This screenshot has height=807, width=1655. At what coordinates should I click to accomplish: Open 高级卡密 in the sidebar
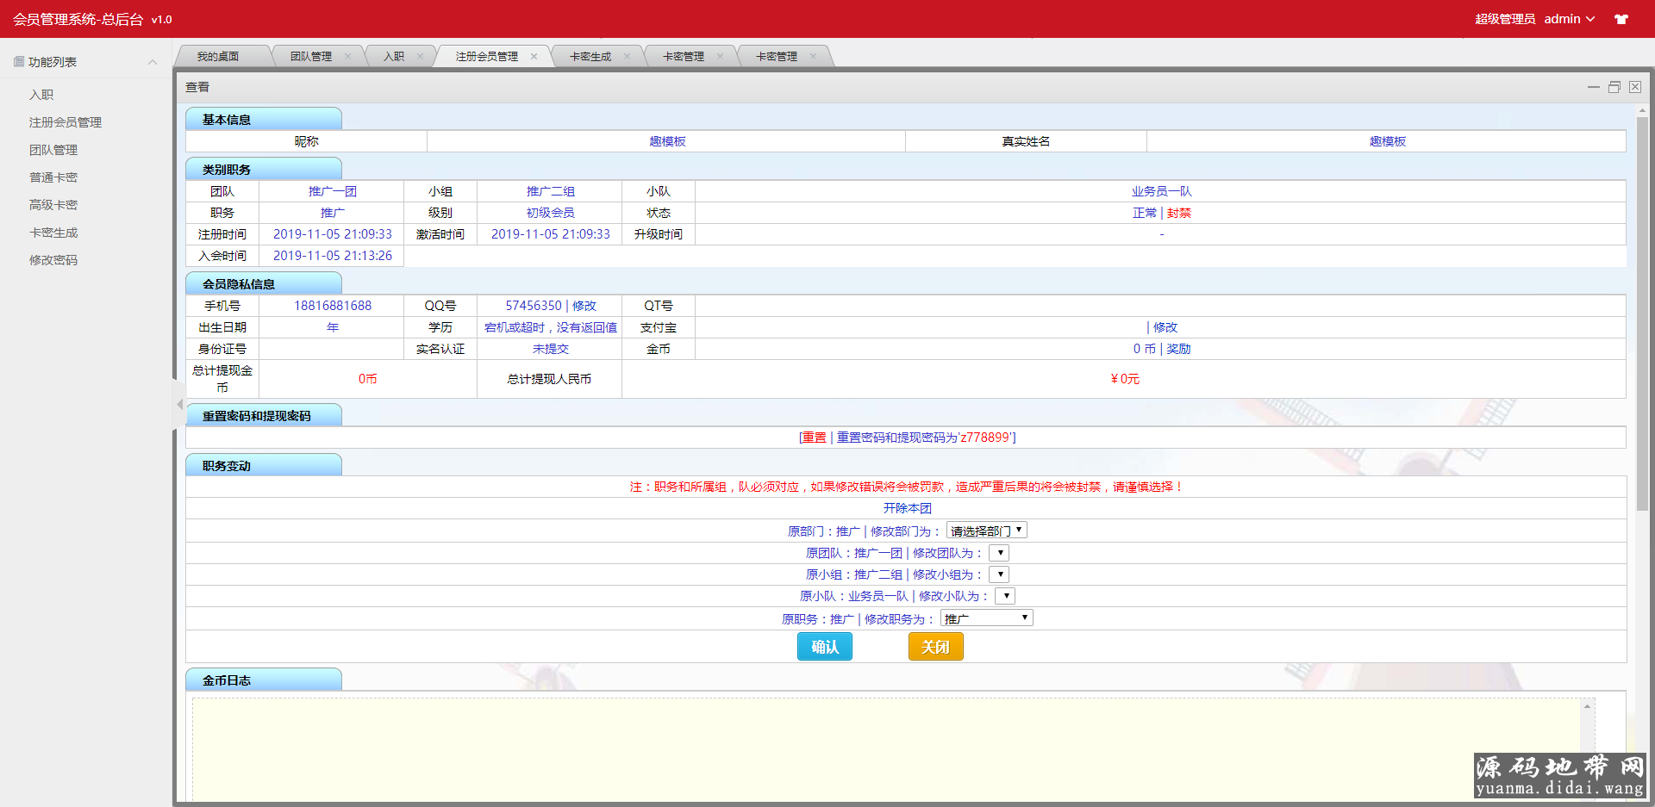pos(53,205)
